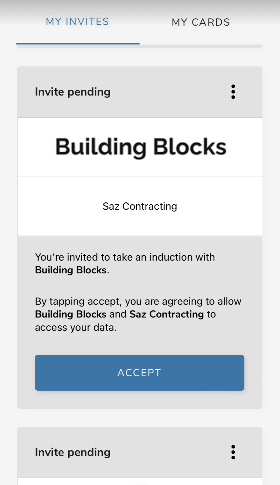Click the Saz Contracting company name
280x485 pixels.
click(x=140, y=206)
